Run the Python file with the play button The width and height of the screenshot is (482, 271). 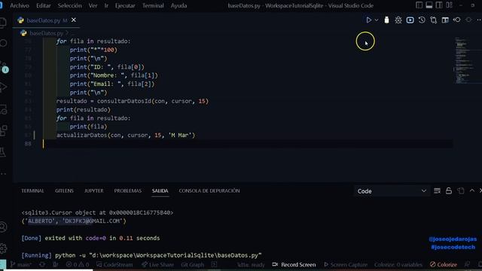[368, 20]
